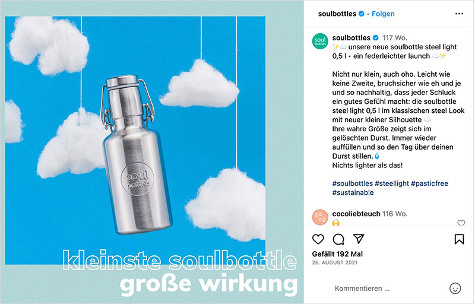Open the #sustainable hashtag

pyautogui.click(x=353, y=192)
